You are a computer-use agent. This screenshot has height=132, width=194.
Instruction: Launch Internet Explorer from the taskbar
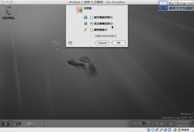[18, 124]
